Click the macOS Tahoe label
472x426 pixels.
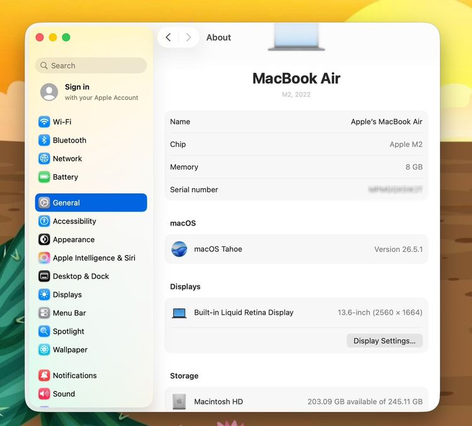(218, 249)
